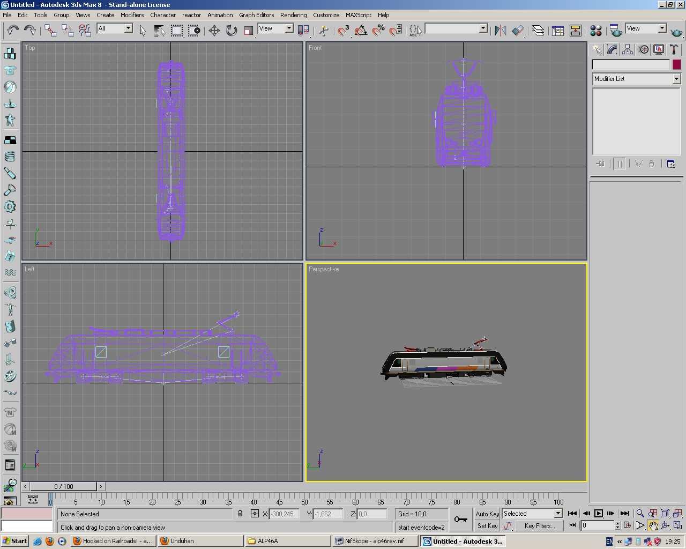The image size is (686, 549).
Task: Activate the Select and Uniform Scale tool
Action: 249,30
